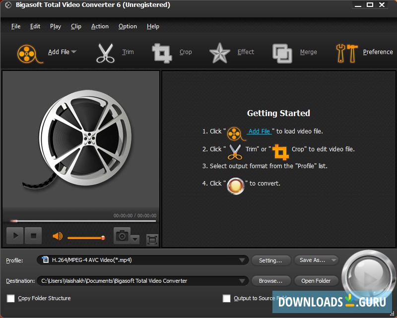Open the Help menu
The width and height of the screenshot is (397, 318).
tap(153, 26)
